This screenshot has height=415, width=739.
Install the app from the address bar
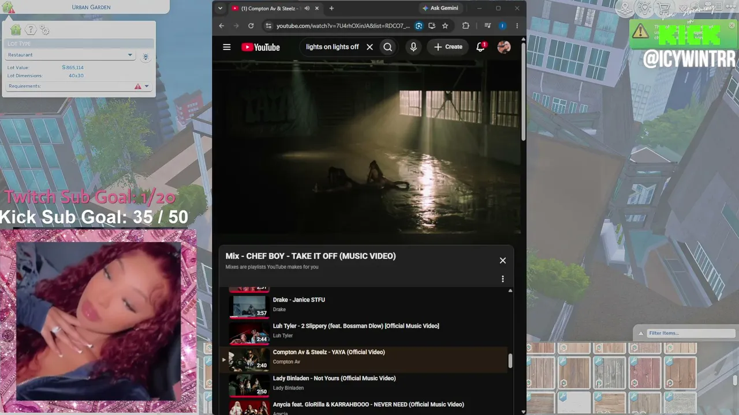432,26
